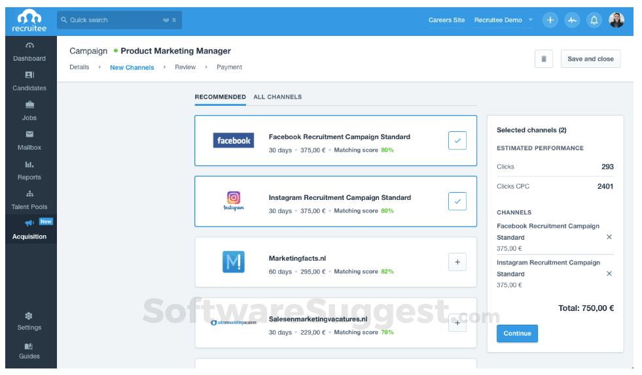
Task: Click Clicks CPC value 2401
Action: click(x=605, y=186)
